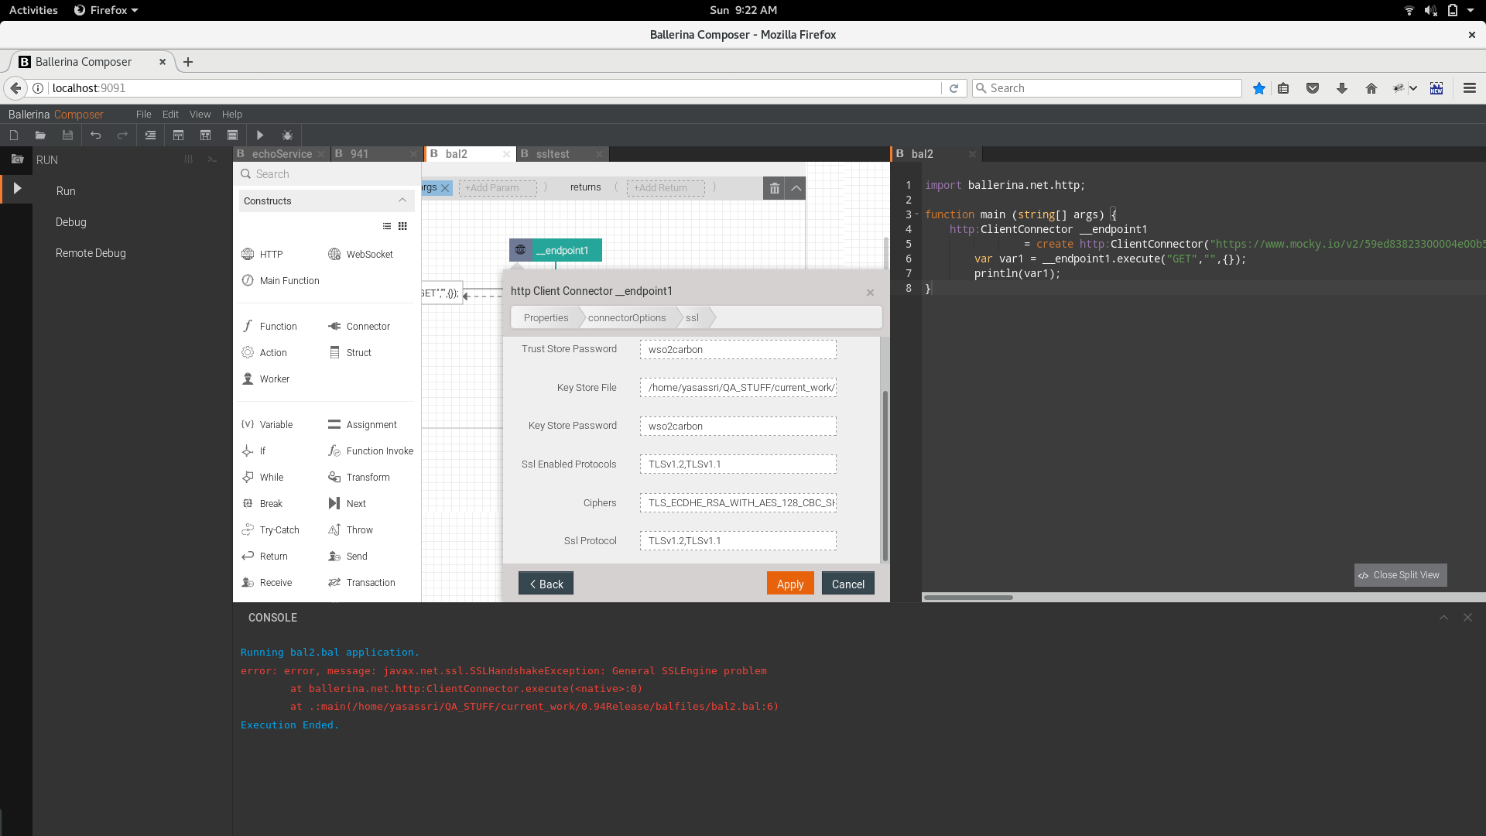Open the View menu

[x=200, y=114]
